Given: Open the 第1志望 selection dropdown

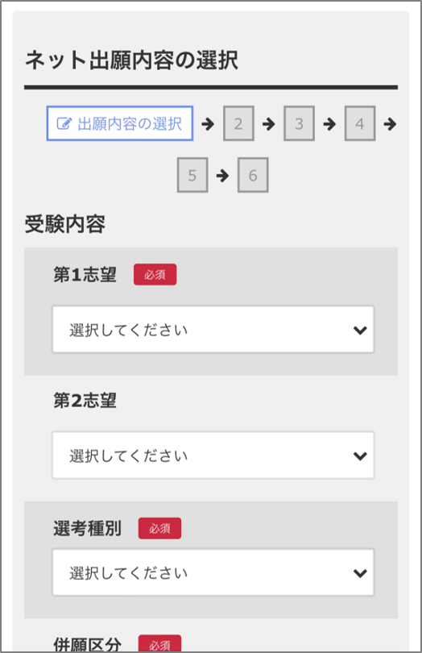Looking at the screenshot, I should tap(213, 330).
